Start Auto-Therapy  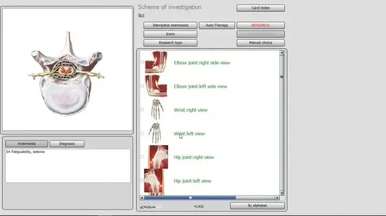click(217, 25)
